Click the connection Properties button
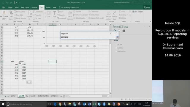Screen dimensions: 190x107 click(x=37, y=15)
